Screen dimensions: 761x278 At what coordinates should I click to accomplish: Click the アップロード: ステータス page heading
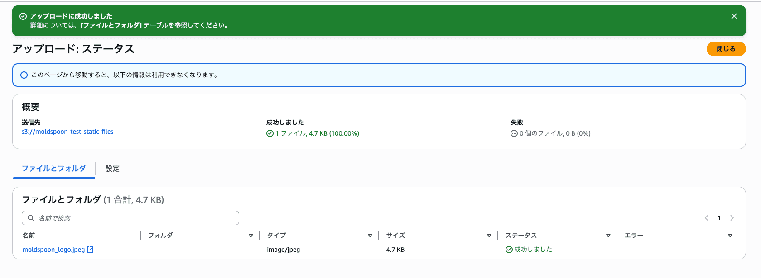[73, 49]
